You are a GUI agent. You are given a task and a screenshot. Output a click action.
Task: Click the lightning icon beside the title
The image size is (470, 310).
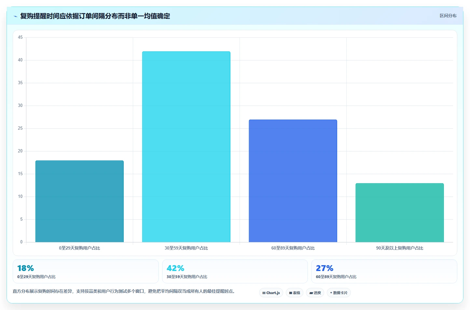point(15,16)
